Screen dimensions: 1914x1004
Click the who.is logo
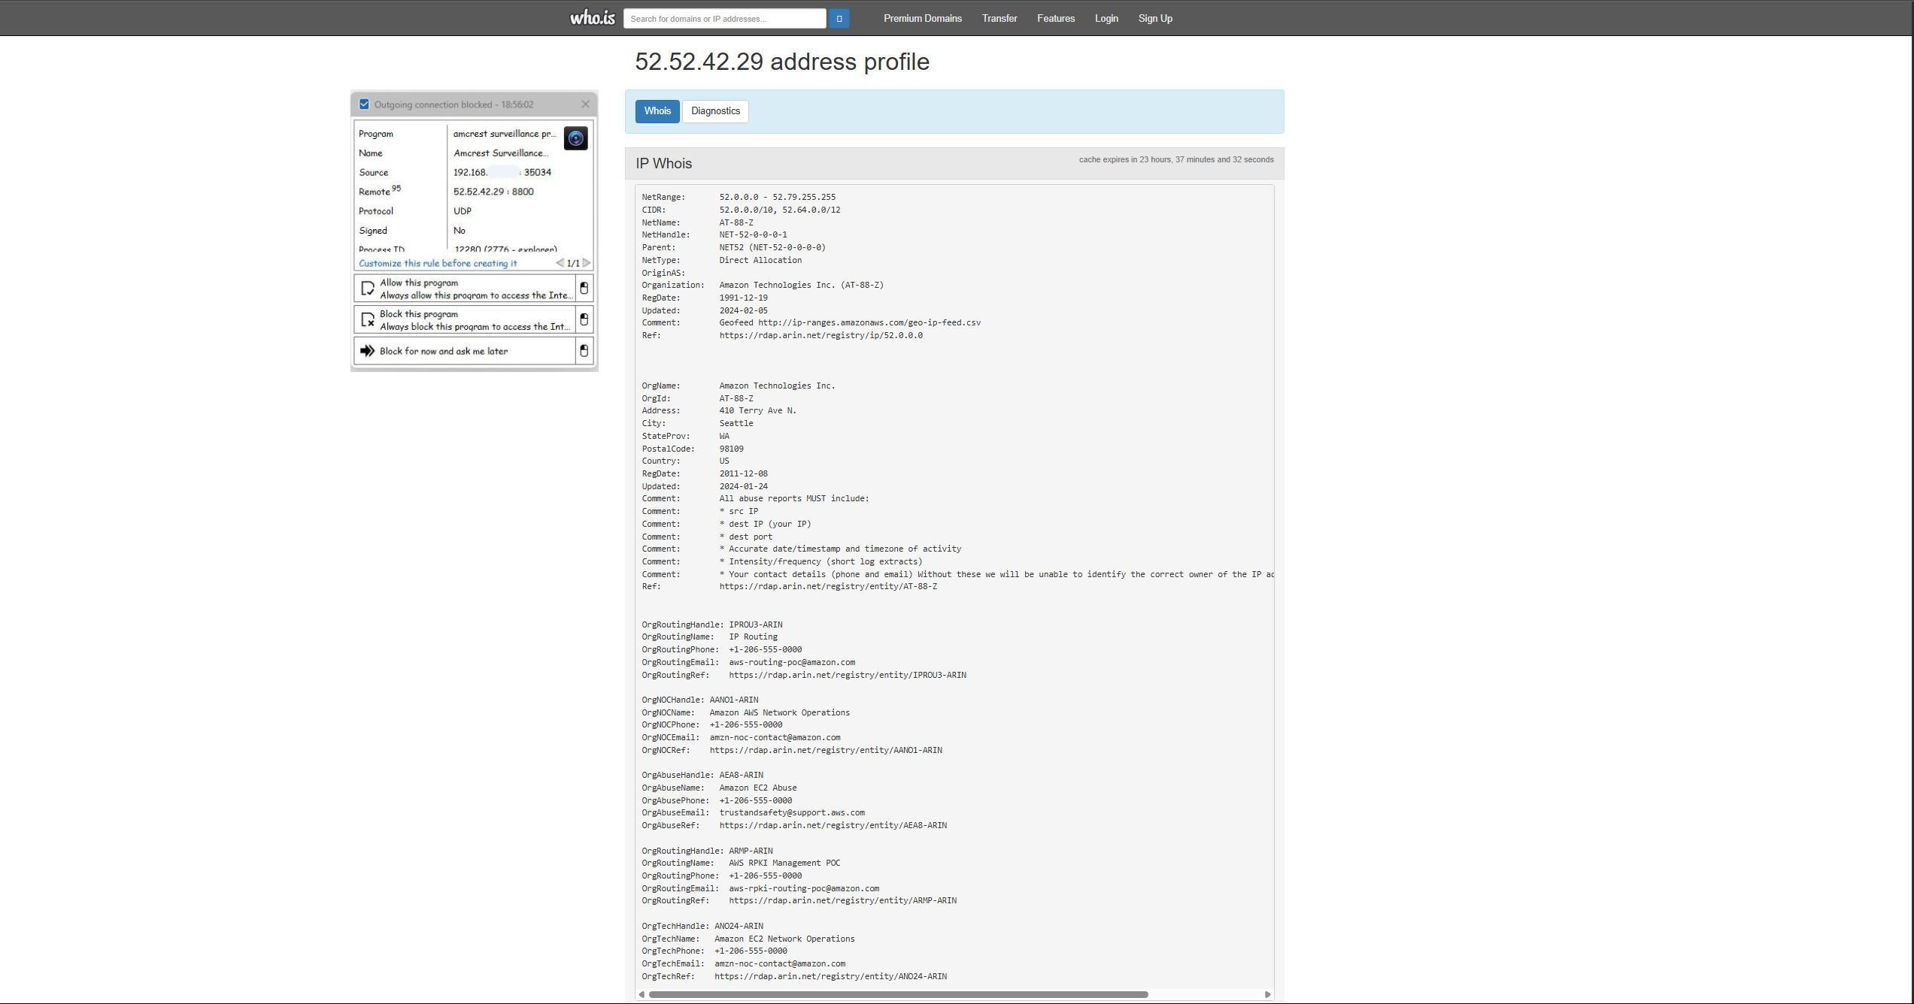click(x=592, y=18)
